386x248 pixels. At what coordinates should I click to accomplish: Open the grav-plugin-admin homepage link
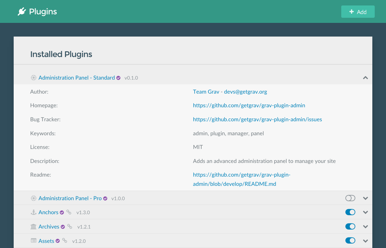(249, 106)
